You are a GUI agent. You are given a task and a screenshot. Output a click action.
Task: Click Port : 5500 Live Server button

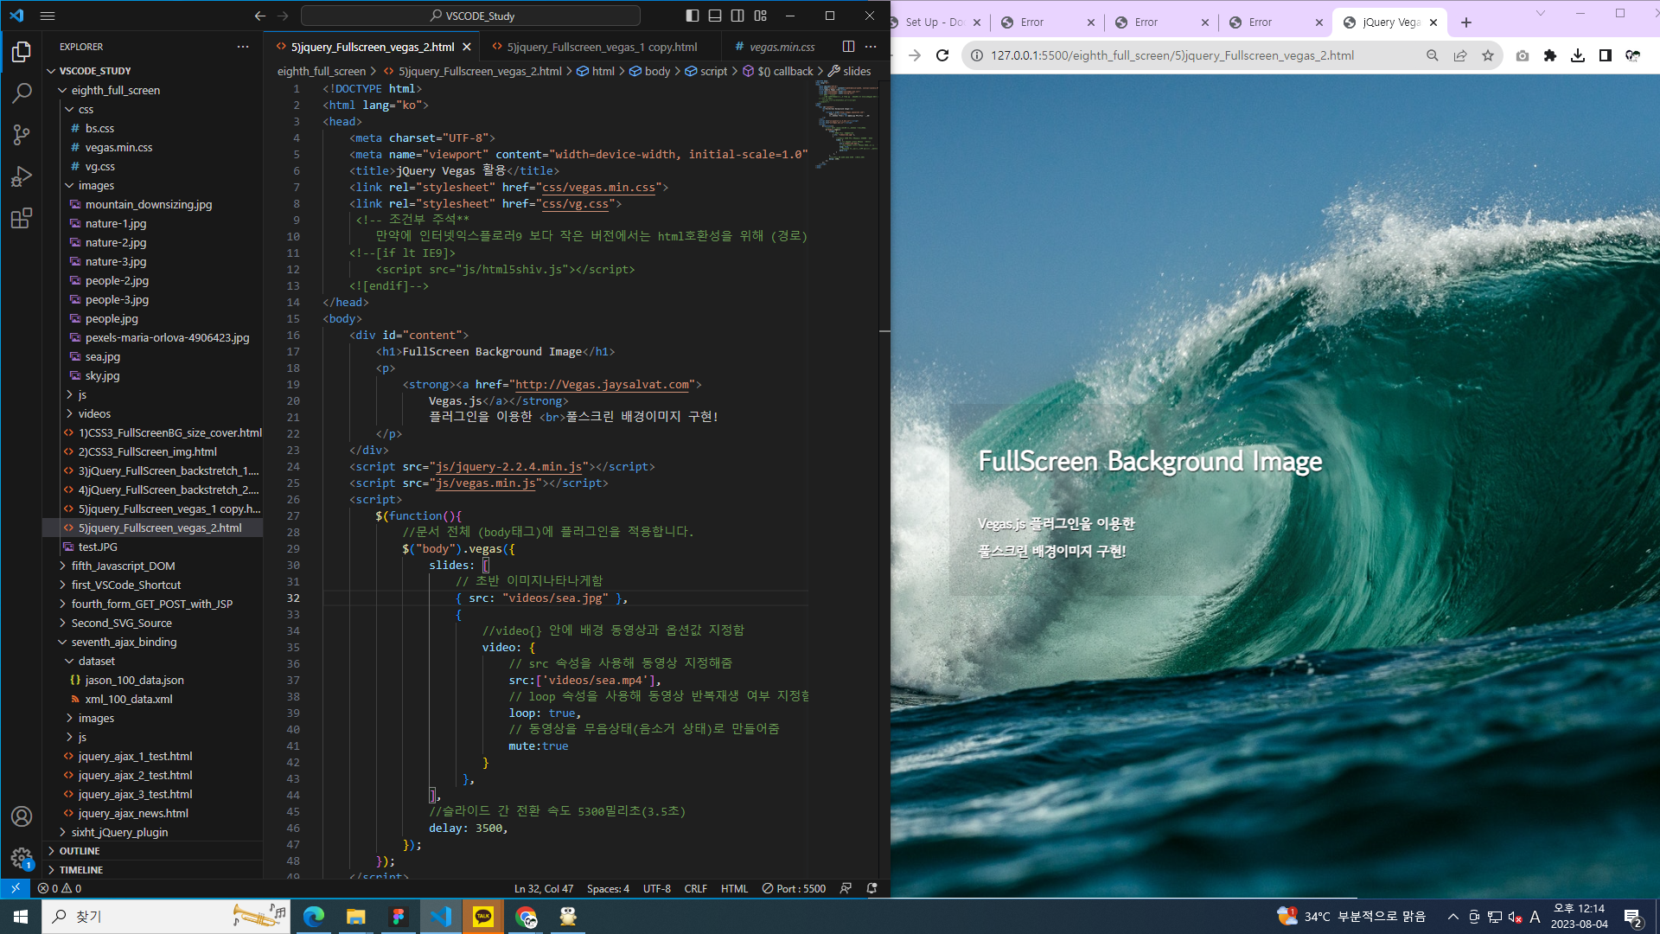(x=794, y=888)
